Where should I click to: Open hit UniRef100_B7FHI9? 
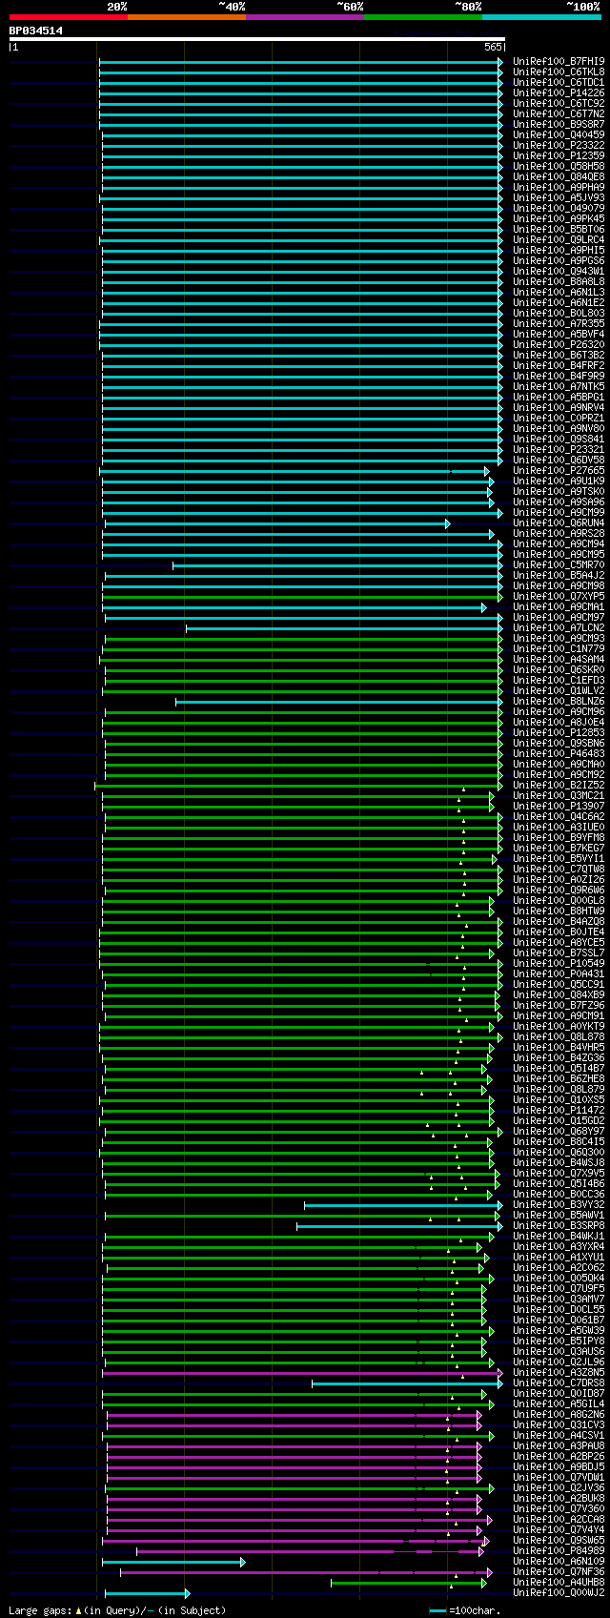pyautogui.click(x=559, y=61)
